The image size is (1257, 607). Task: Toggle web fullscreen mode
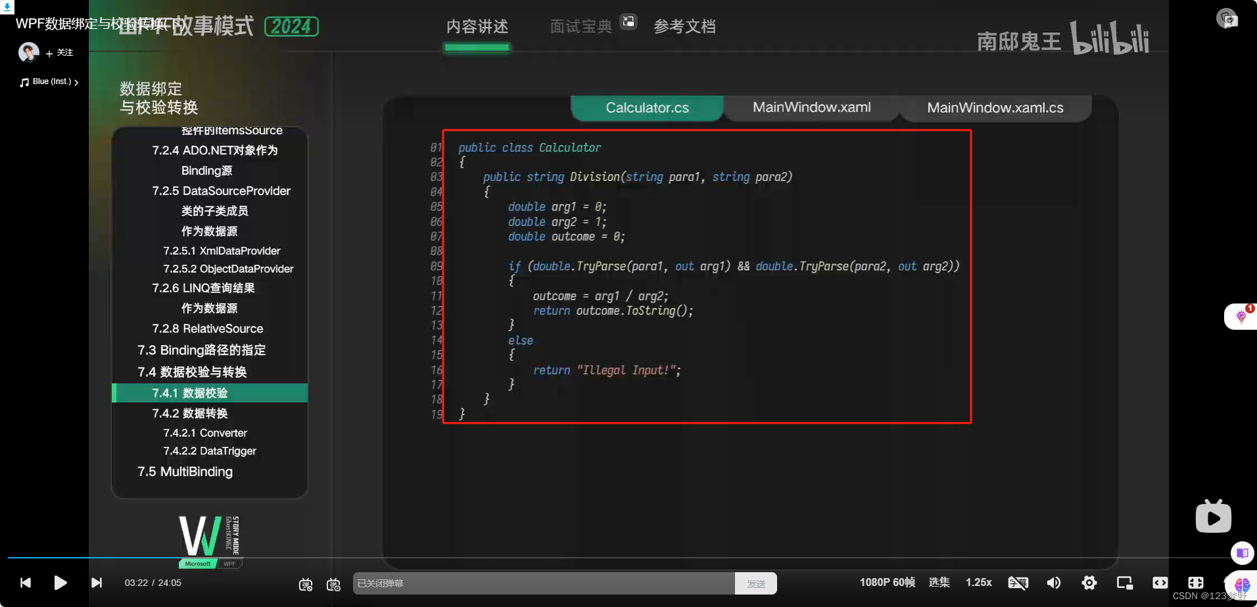coord(1196,583)
